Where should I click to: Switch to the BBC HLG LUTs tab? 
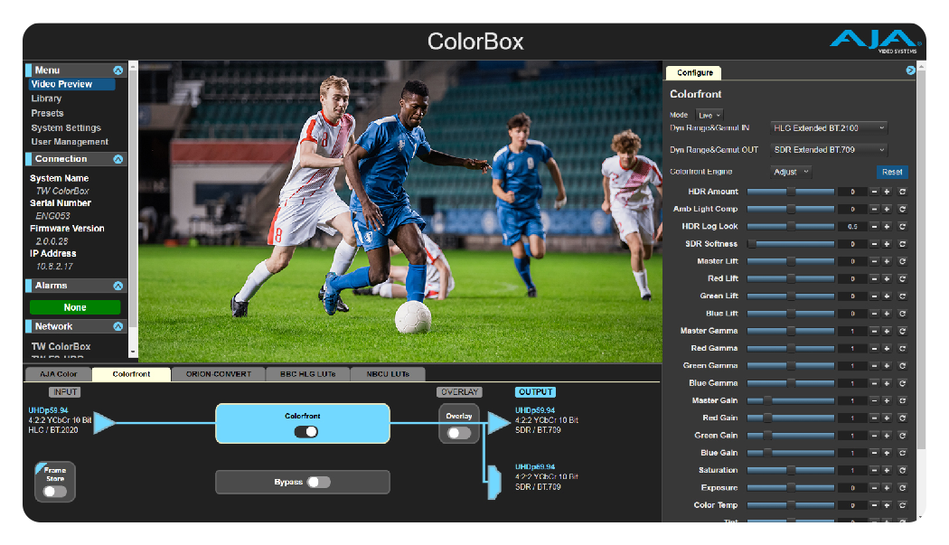tap(307, 374)
